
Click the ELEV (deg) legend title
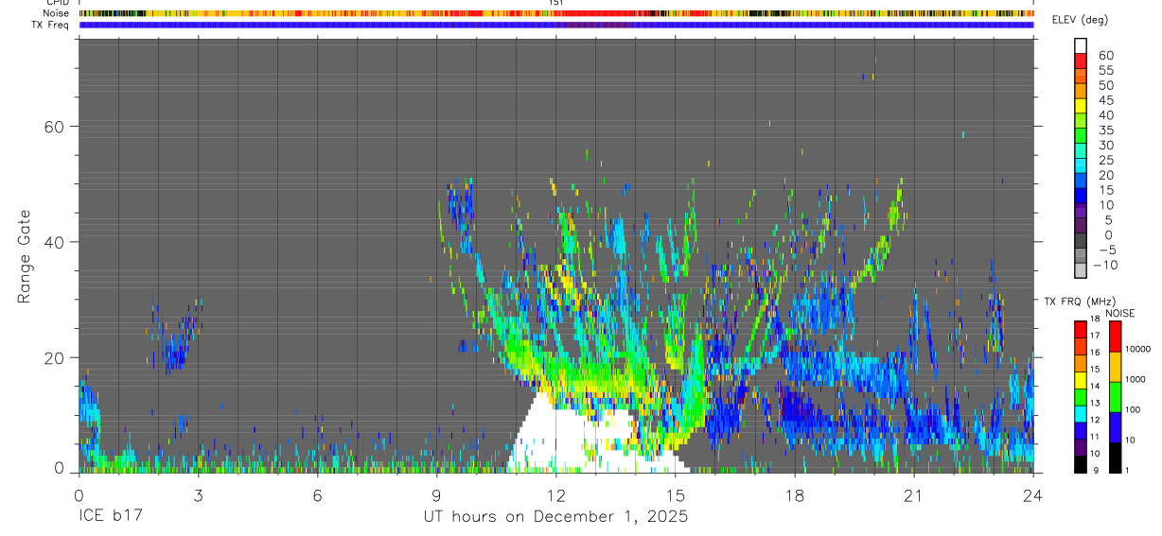pos(1079,20)
